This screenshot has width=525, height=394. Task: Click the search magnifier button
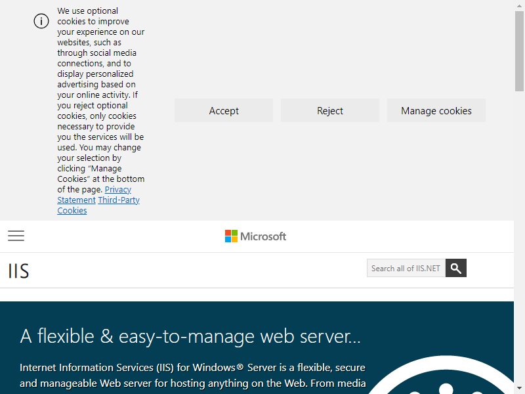[455, 268]
